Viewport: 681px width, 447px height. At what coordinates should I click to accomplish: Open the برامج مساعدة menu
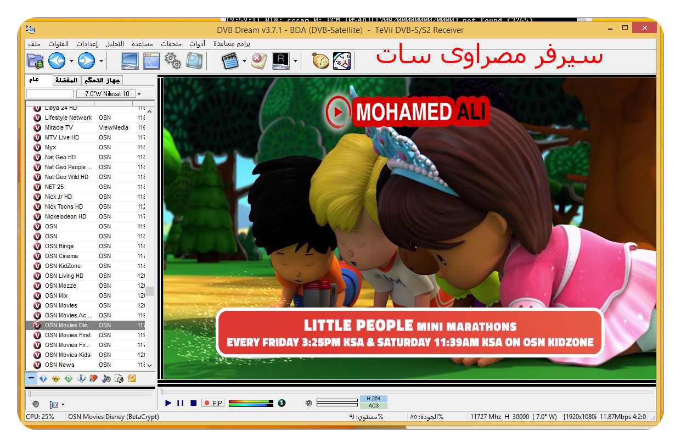pos(232,43)
